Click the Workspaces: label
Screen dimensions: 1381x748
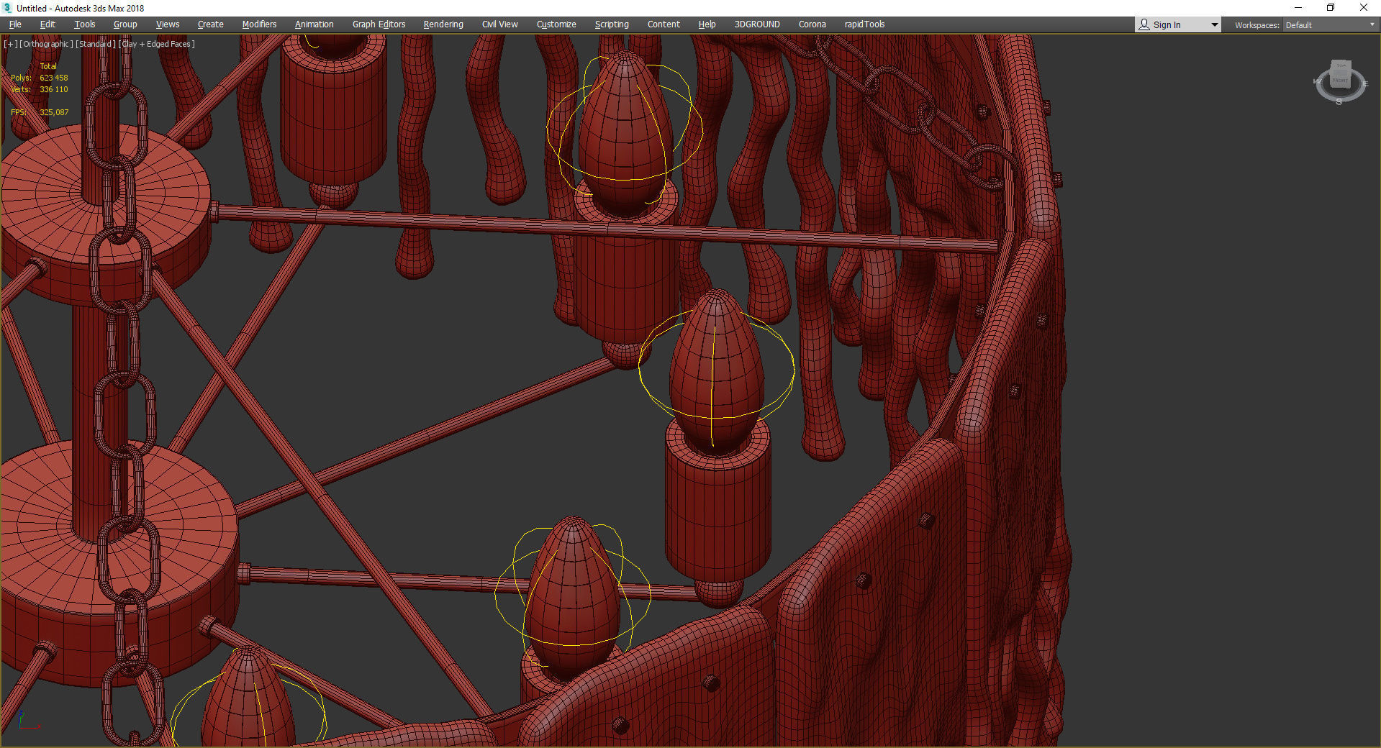click(x=1257, y=25)
